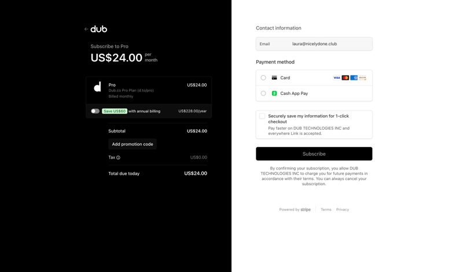The height and width of the screenshot is (272, 463).
Task: Click the American Express logo
Action: click(354, 78)
